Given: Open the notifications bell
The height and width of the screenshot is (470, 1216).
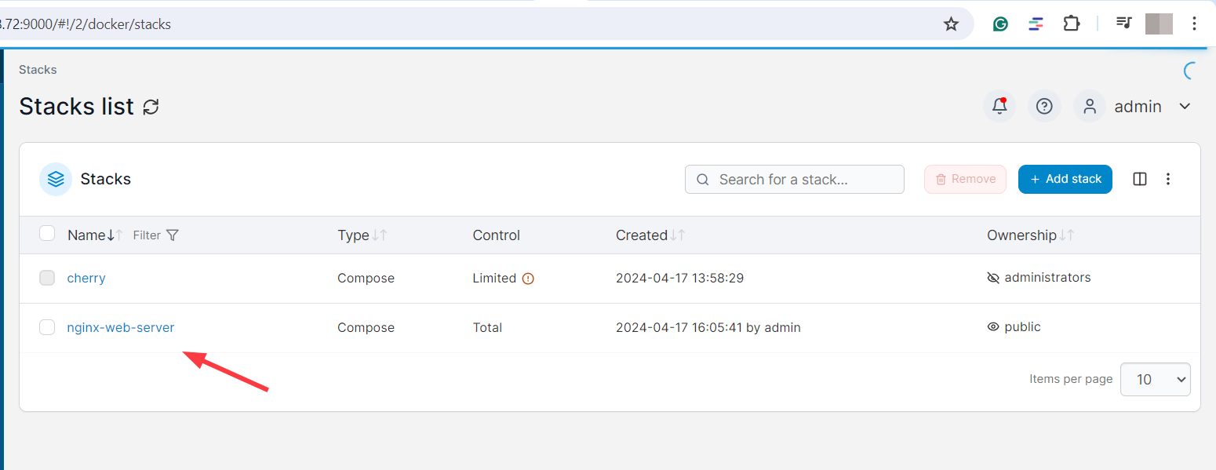Looking at the screenshot, I should 999,105.
